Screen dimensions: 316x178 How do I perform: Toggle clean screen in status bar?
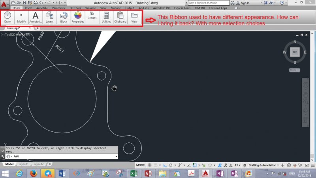point(307,165)
